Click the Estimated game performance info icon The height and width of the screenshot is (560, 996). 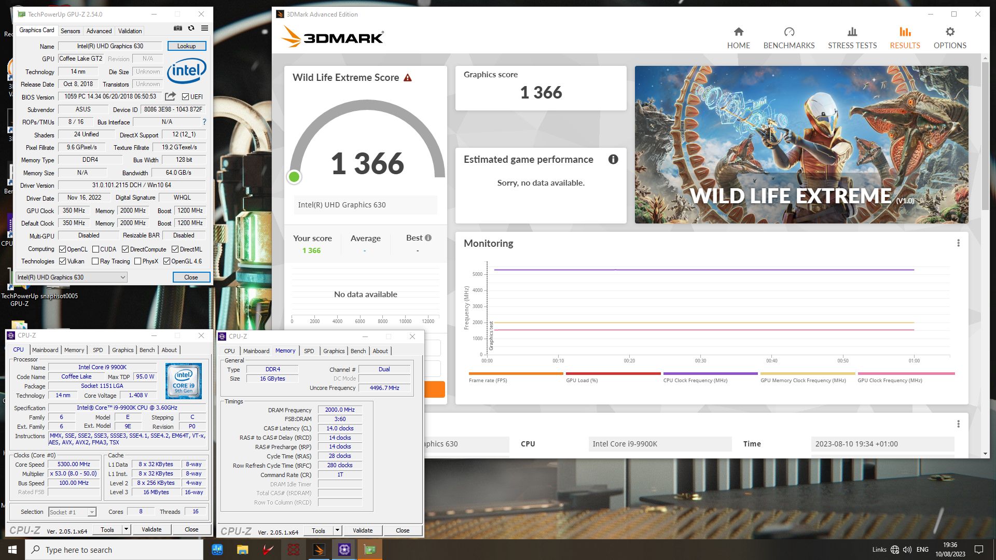613,159
